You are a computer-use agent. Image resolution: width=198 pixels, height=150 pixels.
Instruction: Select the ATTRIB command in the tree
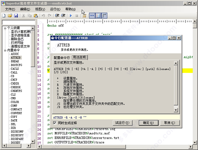(16, 58)
